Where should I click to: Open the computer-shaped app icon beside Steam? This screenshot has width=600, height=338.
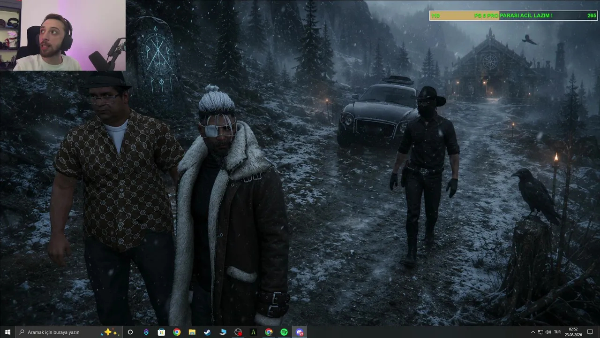(x=223, y=332)
